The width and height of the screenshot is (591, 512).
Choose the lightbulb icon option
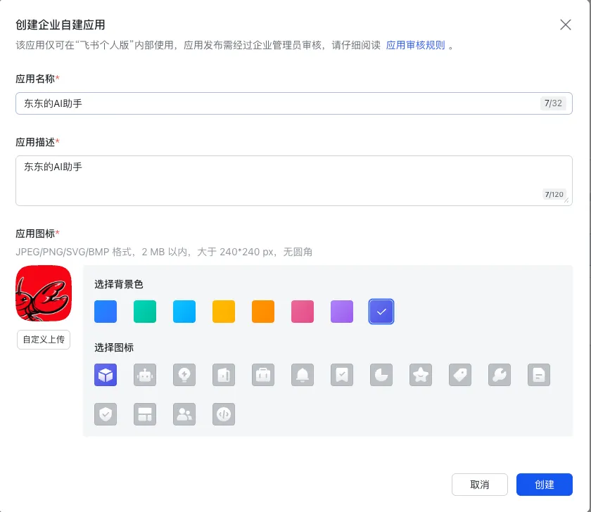point(184,375)
